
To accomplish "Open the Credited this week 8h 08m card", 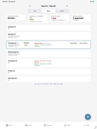I will pos(16,17).
